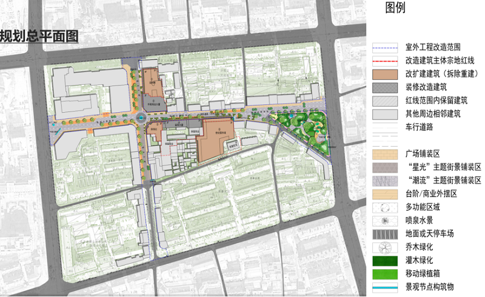485x297 pixels.
Task: Click the large brown central building
Action: [x=216, y=139]
